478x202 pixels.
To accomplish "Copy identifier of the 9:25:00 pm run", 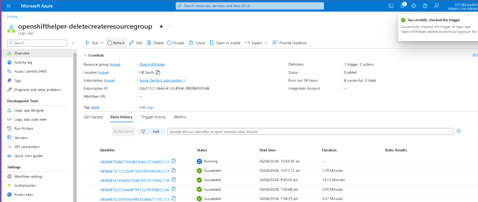I will [x=174, y=180].
